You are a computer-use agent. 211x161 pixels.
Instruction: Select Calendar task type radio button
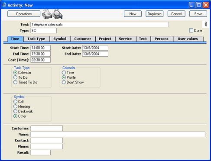point(15,73)
